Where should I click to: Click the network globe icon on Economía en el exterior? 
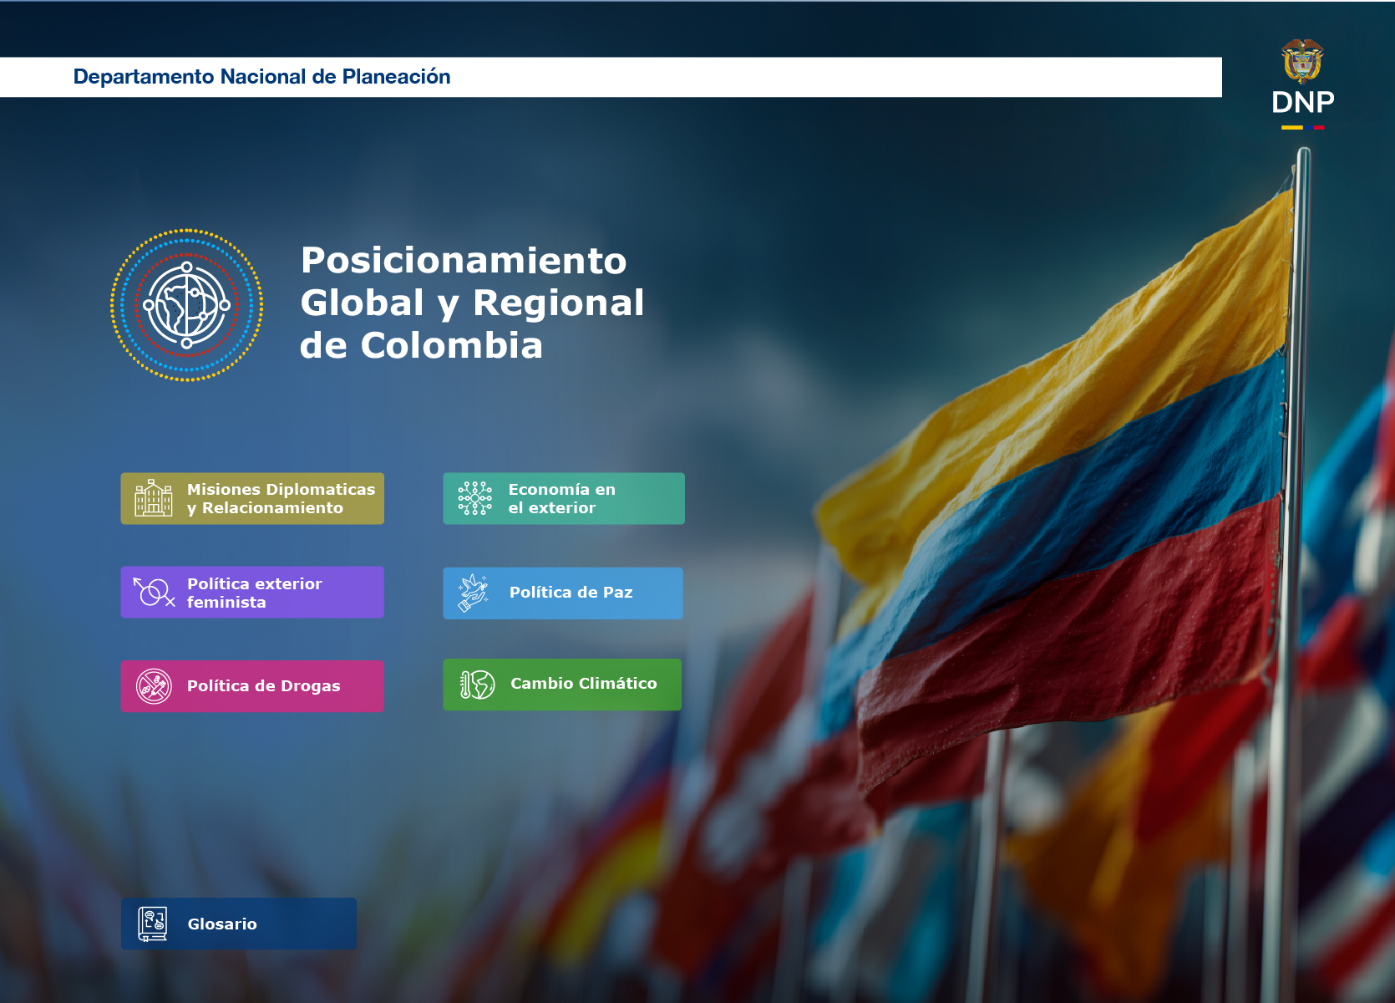point(473,497)
